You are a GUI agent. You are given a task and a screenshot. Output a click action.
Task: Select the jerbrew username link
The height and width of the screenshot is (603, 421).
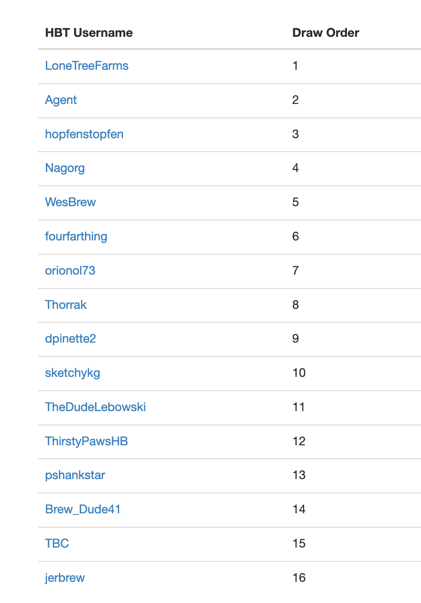65,578
